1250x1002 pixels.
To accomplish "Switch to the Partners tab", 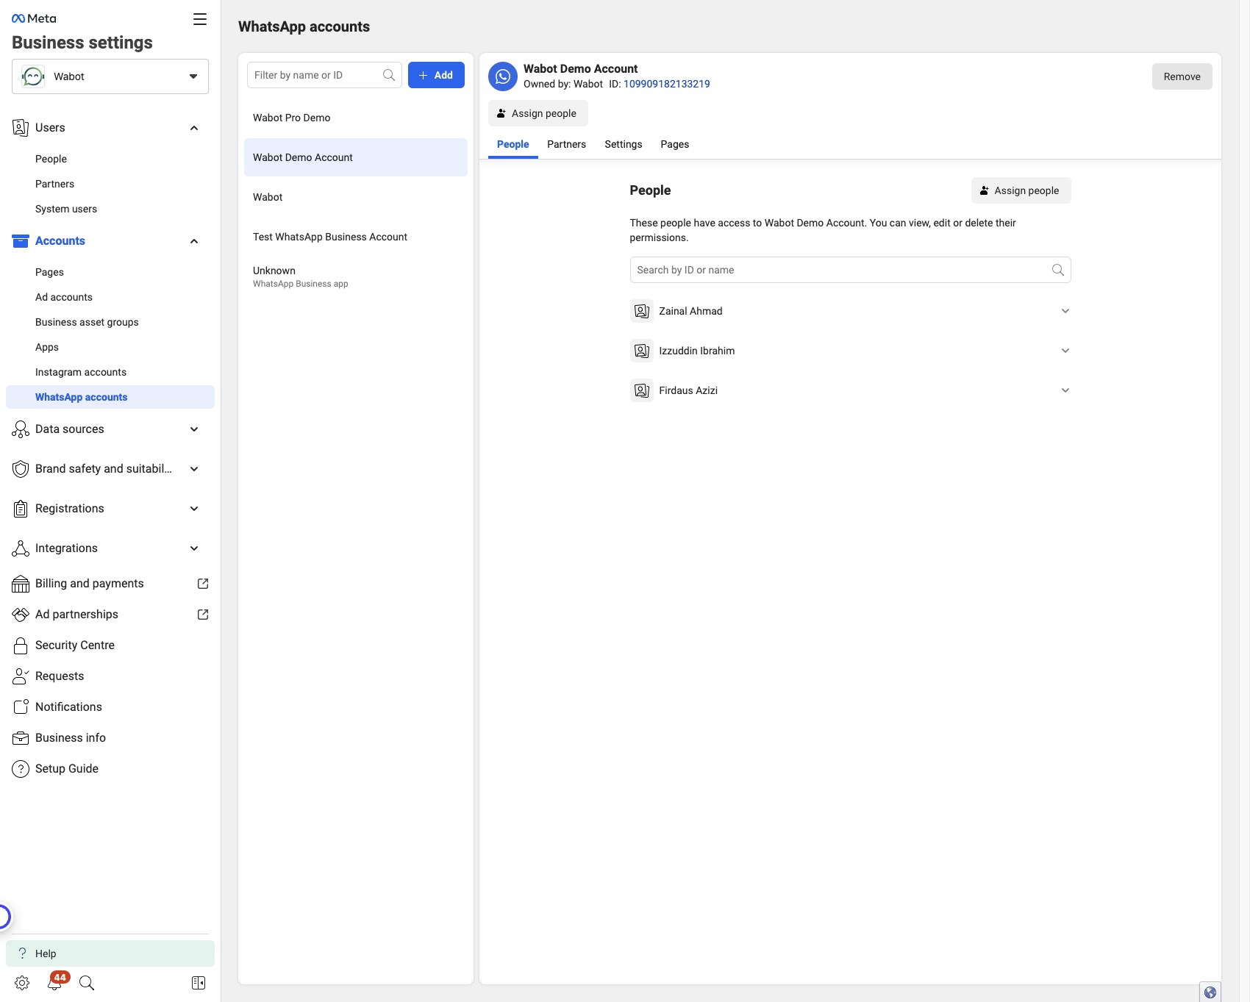I will 567,144.
